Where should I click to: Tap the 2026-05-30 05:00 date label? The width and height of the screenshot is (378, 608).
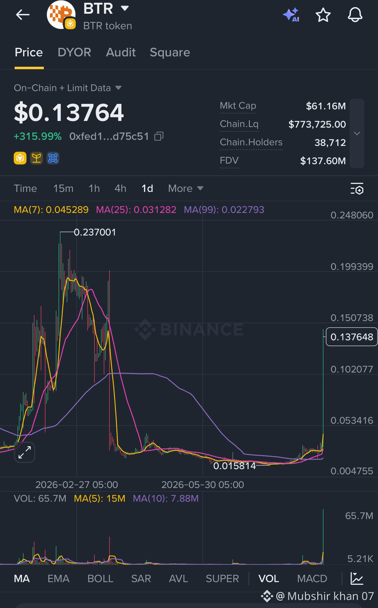coord(203,485)
